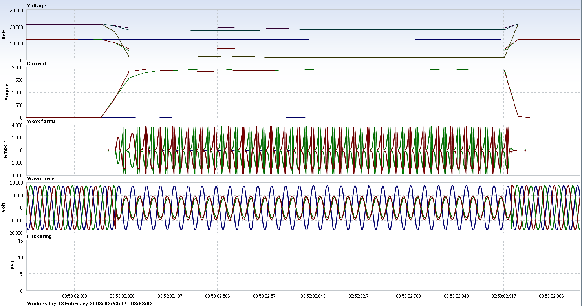Click the time label 03:53:02.300

[x=75, y=296]
